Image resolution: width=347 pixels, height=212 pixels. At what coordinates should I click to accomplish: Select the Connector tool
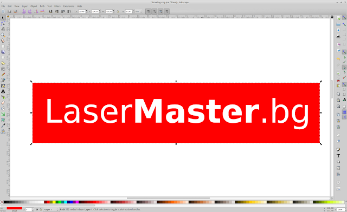pyautogui.click(x=3, y=131)
